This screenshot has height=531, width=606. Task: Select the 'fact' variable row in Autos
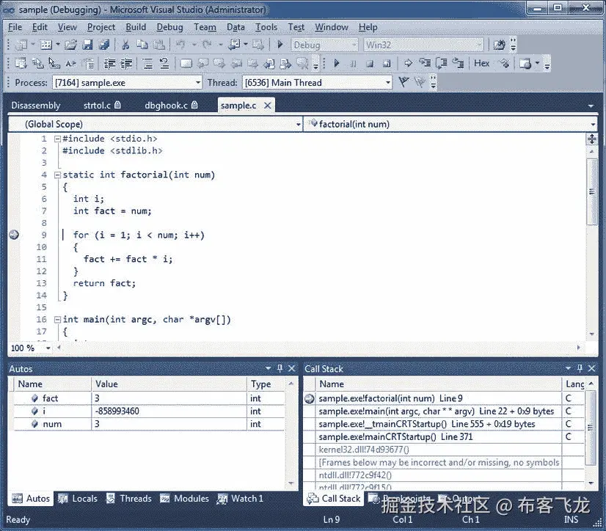tap(149, 398)
